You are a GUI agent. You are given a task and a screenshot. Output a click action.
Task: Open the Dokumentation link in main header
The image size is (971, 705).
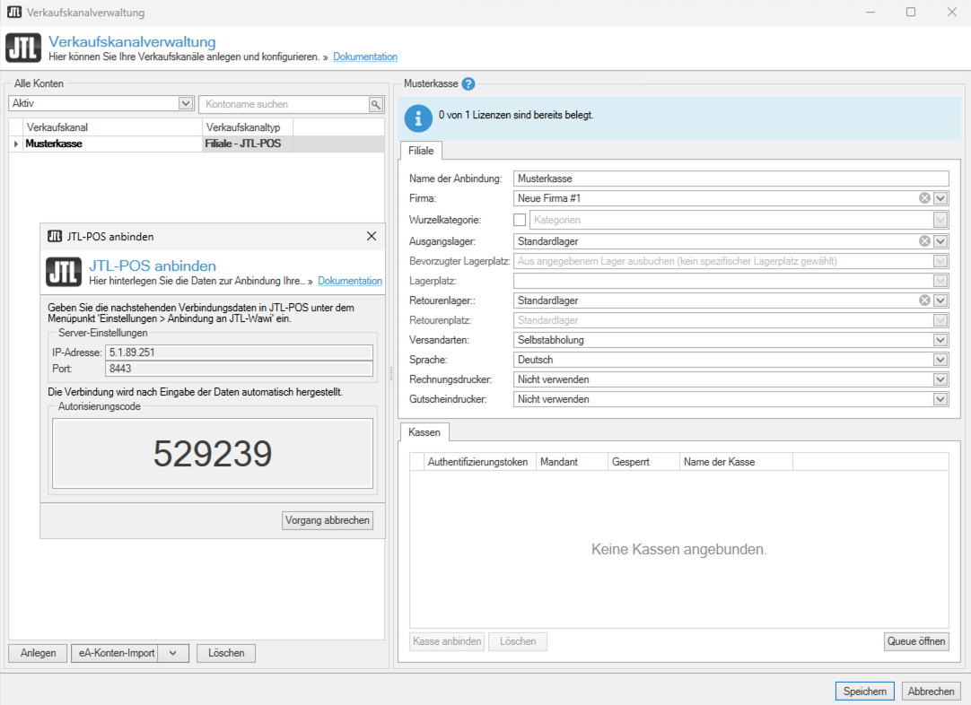[x=365, y=57]
